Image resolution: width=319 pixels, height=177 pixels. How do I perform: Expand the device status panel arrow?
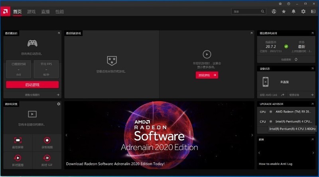tap(312, 69)
